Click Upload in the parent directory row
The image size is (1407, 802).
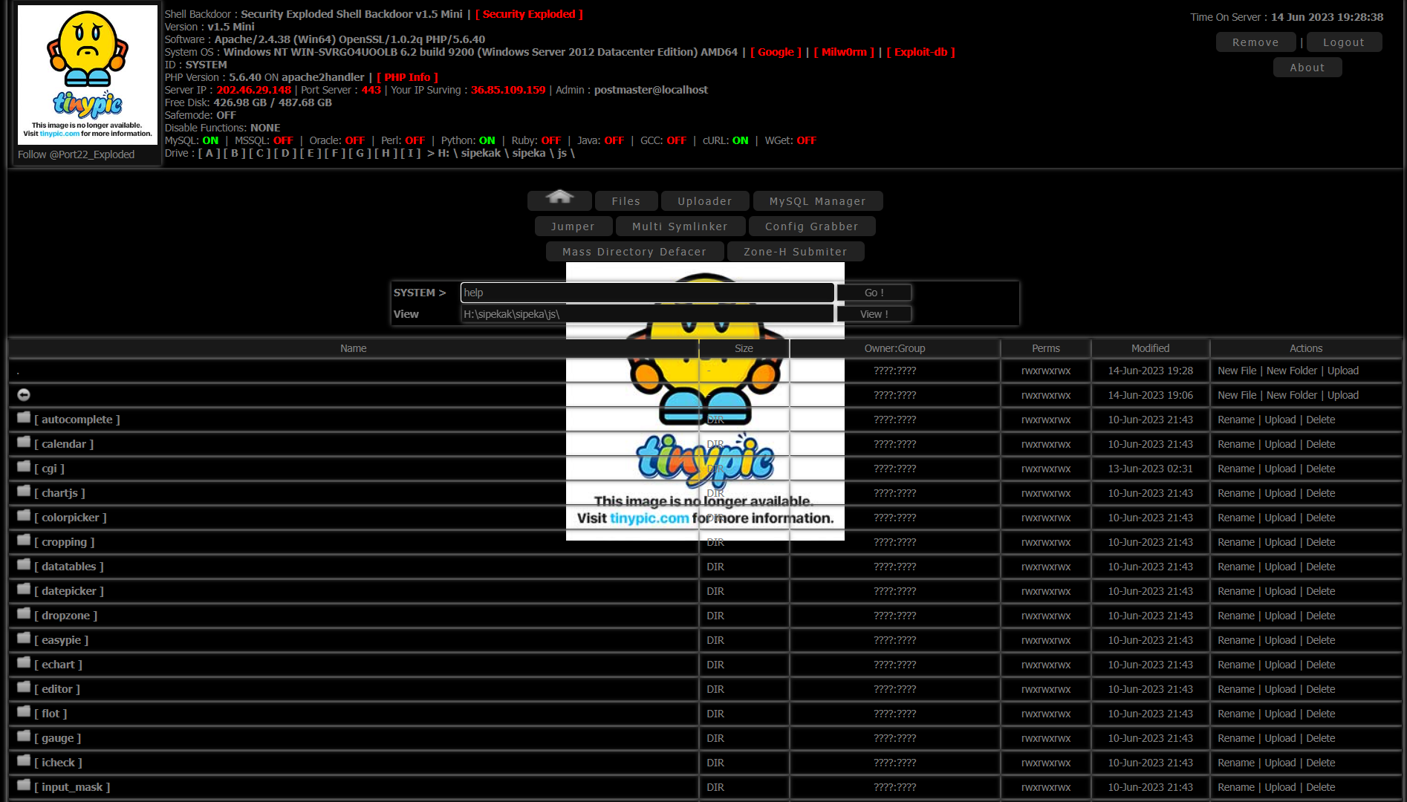(x=1343, y=395)
